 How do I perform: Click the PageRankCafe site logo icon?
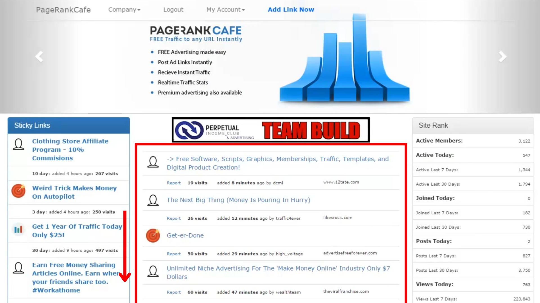(63, 9)
